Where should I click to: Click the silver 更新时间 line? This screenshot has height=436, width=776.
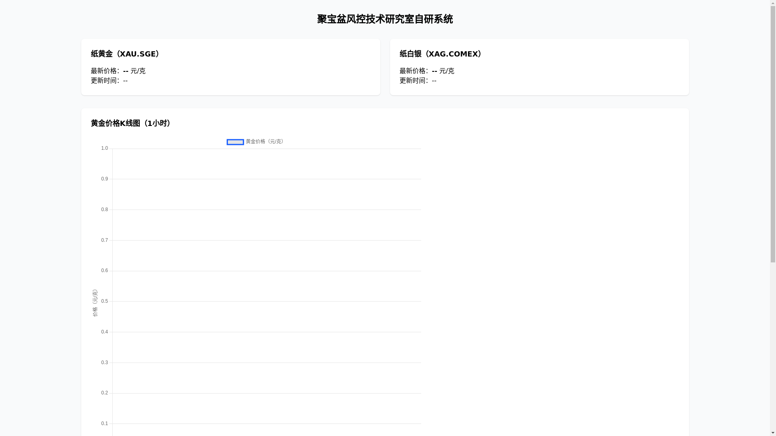[x=418, y=81]
